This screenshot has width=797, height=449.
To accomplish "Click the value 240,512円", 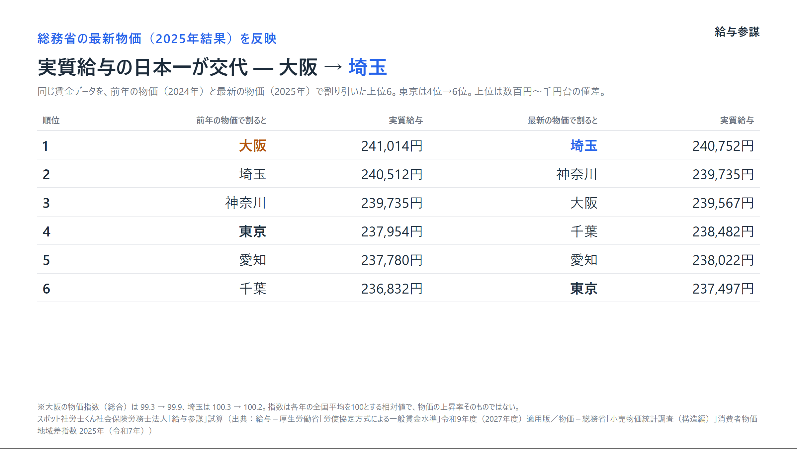I will click(x=392, y=174).
